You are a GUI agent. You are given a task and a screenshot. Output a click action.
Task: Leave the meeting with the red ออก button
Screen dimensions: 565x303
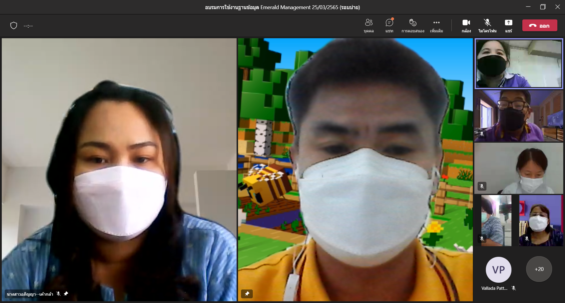[x=540, y=26]
